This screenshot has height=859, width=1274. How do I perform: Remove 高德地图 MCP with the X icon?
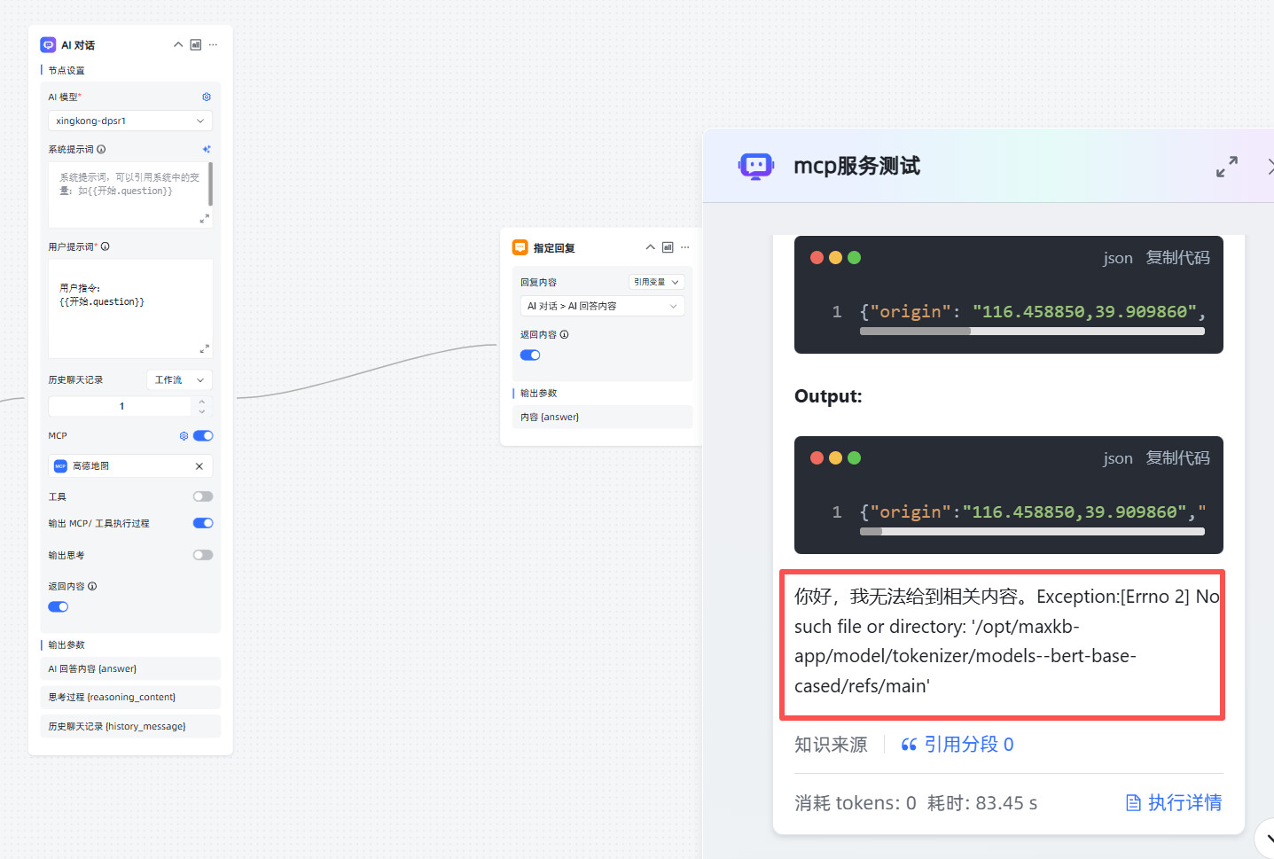[x=199, y=466]
